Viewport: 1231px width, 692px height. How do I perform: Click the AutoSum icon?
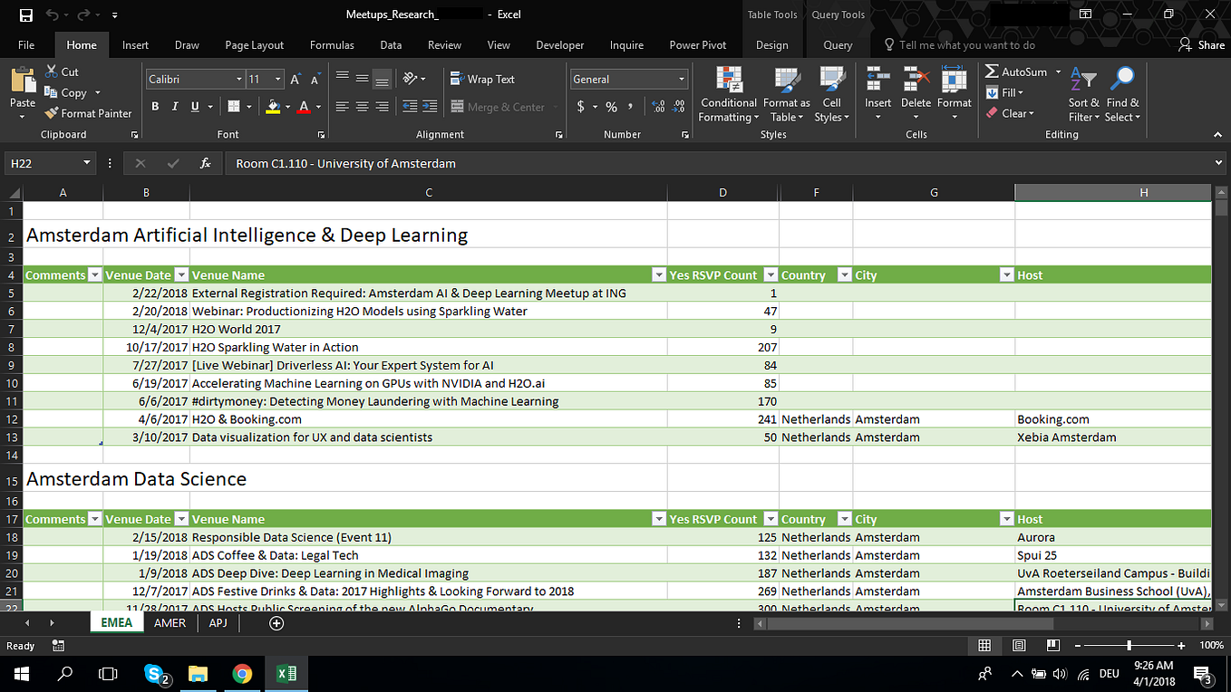coord(993,71)
